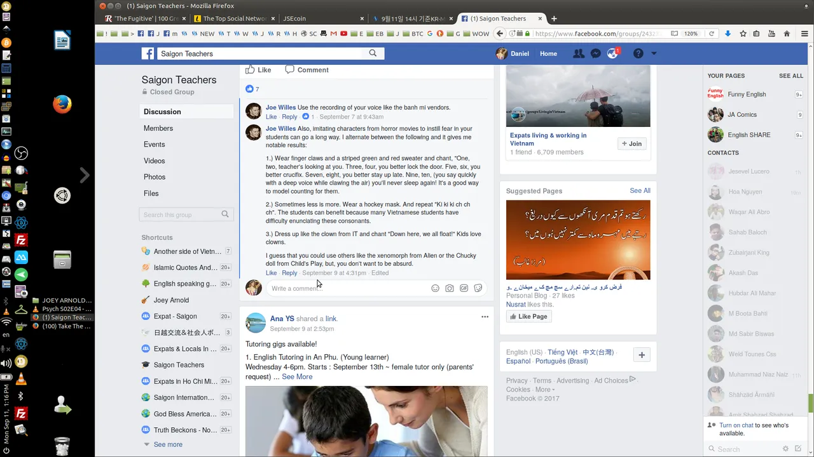Open the Friend Requests icon

coord(578,54)
